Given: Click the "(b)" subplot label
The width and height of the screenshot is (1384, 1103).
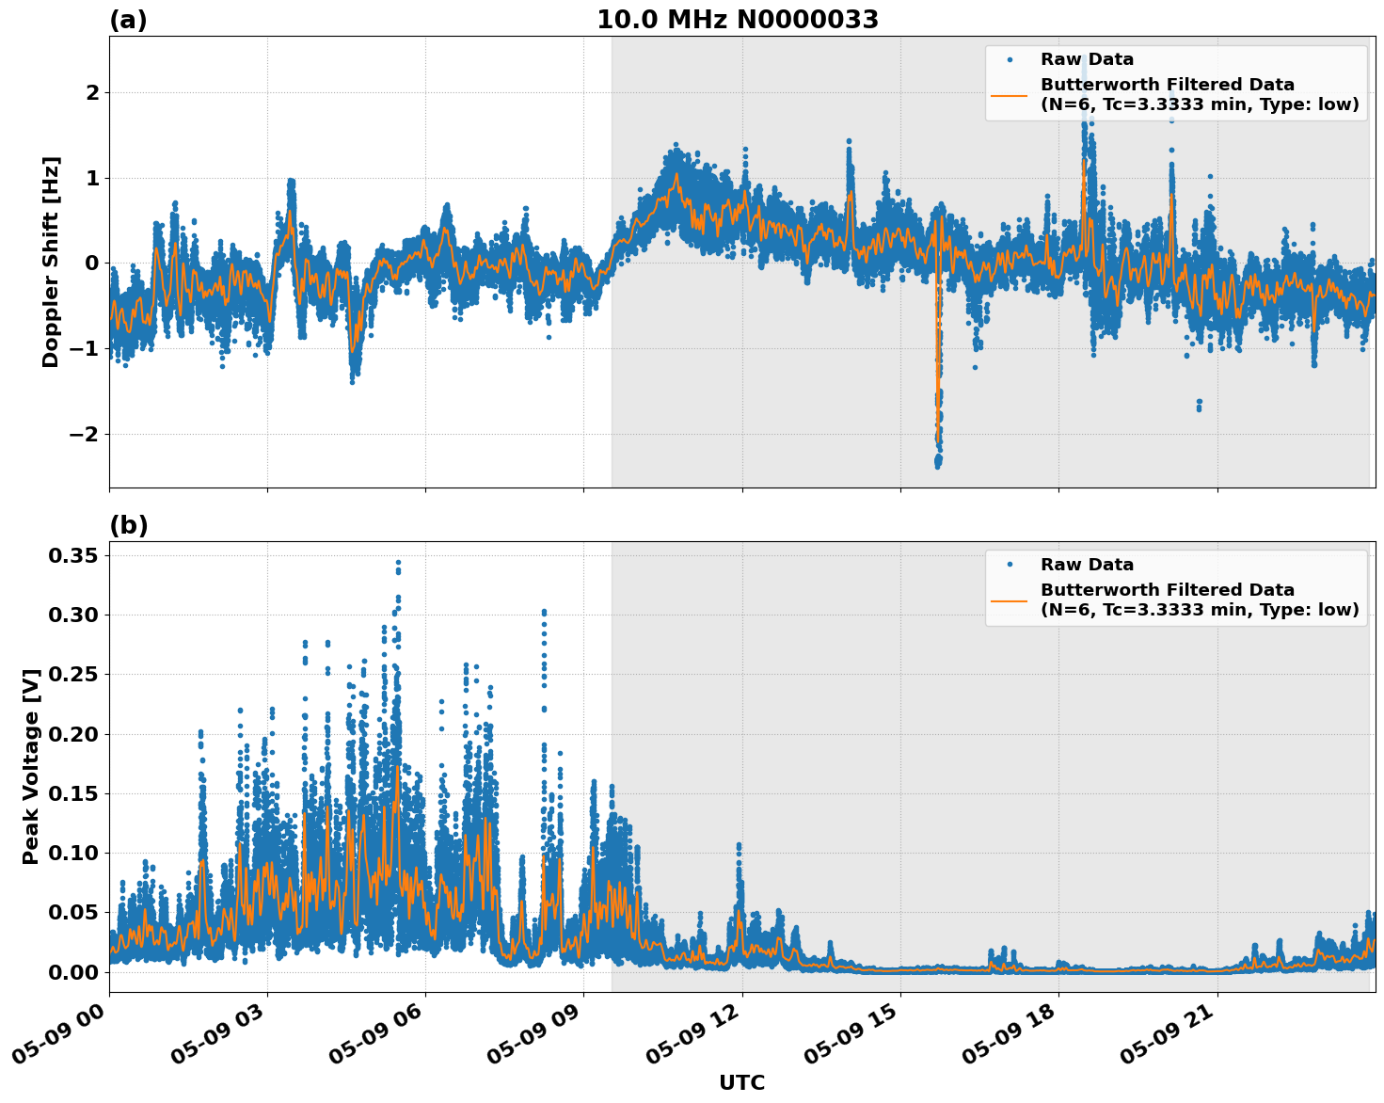Looking at the screenshot, I should 129,524.
